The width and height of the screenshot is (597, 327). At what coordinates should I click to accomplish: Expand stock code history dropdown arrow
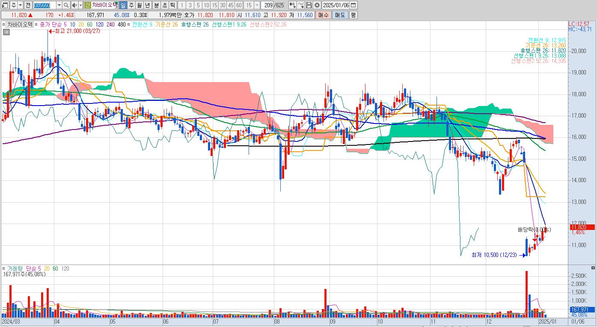(59, 5)
